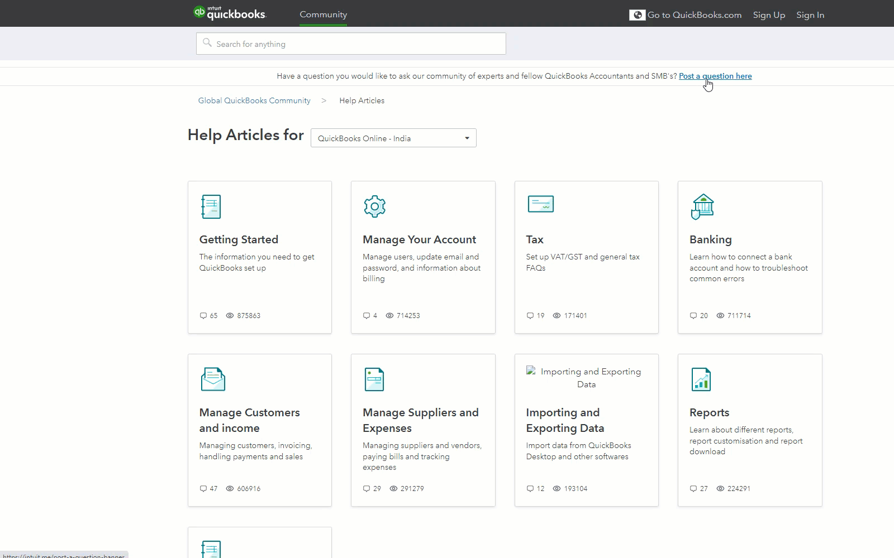Click the Help Articles breadcrumb
Viewport: 894px width, 558px height.
362,100
